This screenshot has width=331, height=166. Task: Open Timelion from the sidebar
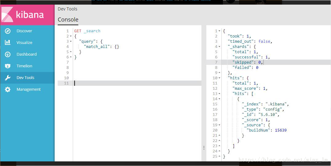[x=27, y=66]
